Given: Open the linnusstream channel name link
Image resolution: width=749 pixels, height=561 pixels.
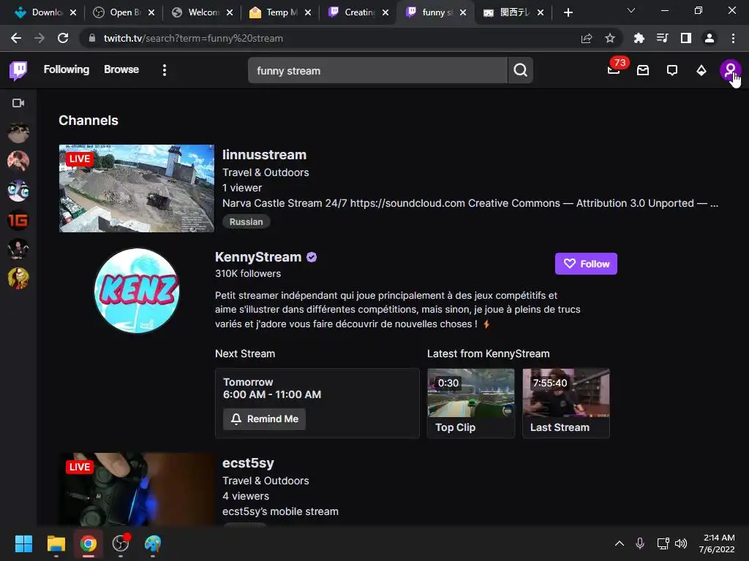Looking at the screenshot, I should coord(264,155).
